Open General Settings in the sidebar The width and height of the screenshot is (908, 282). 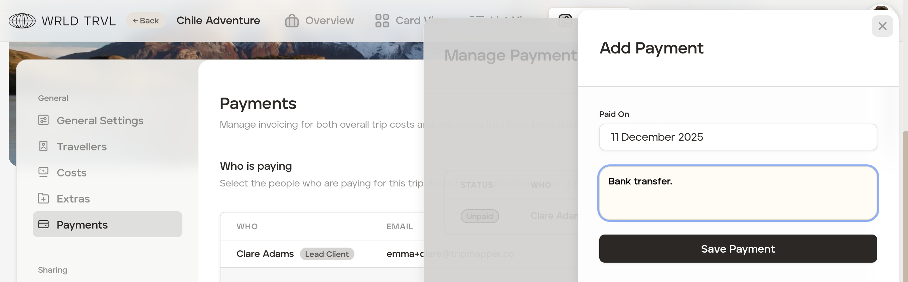100,121
